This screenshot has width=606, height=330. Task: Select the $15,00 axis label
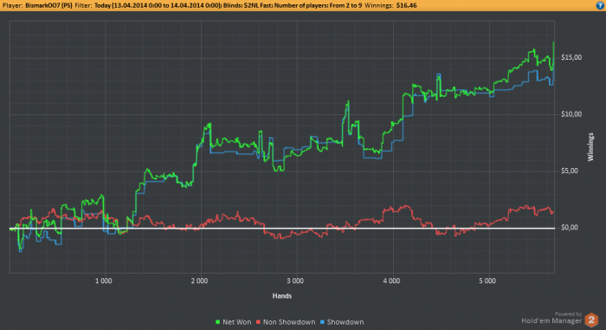pos(571,57)
